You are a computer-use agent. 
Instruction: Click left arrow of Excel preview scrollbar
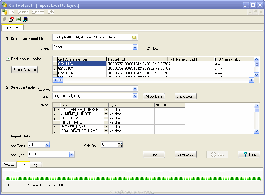[x=55, y=80]
